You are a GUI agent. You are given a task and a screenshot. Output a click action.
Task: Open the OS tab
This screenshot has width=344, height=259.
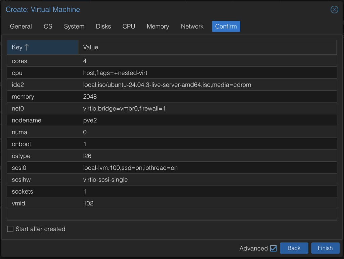click(x=48, y=27)
